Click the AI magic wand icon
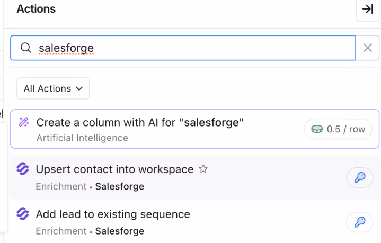Screen dimensions: 381x243 pyautogui.click(x=24, y=122)
